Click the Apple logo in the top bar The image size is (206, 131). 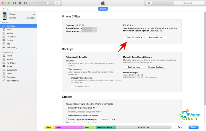tap(103, 3)
